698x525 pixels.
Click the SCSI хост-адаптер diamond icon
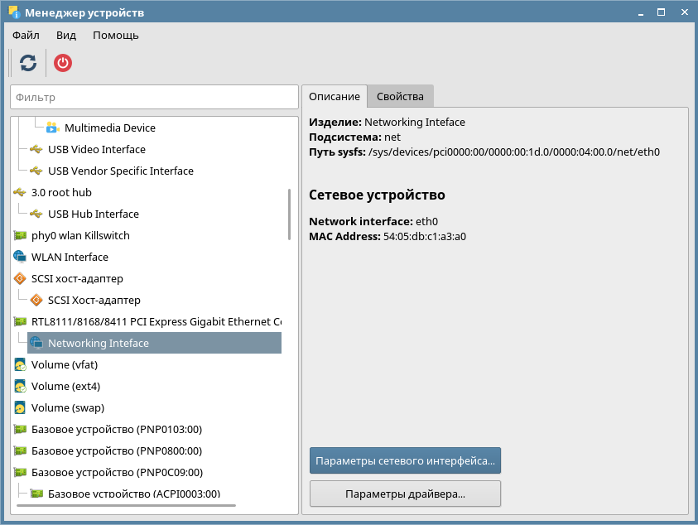click(x=20, y=278)
